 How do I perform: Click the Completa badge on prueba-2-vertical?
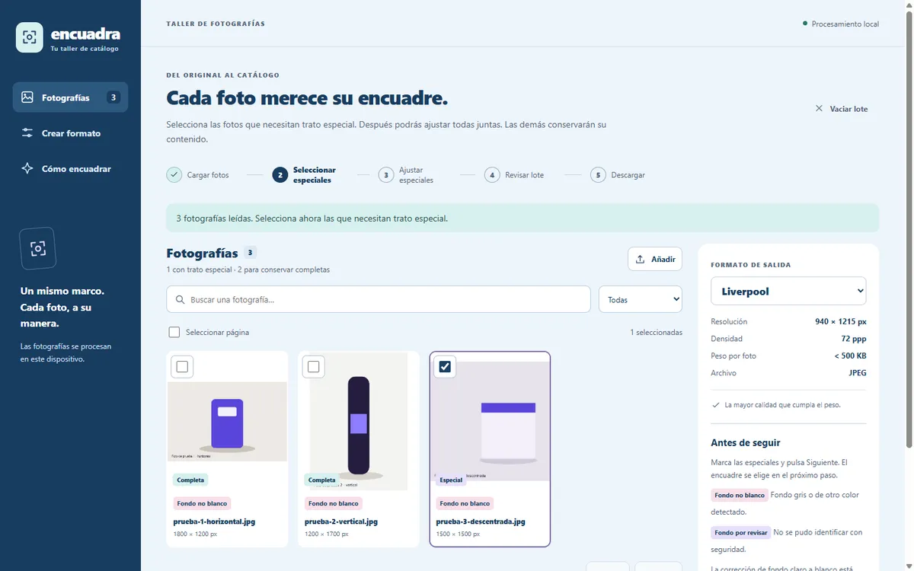click(321, 480)
